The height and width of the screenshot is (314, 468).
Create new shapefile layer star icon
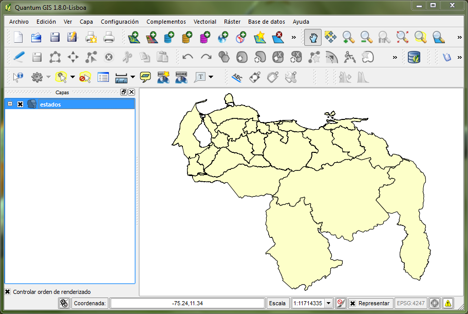pos(259,38)
